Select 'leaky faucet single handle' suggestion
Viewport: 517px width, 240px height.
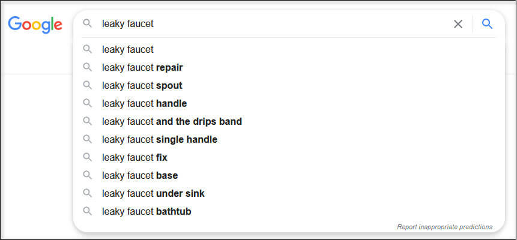click(289, 139)
